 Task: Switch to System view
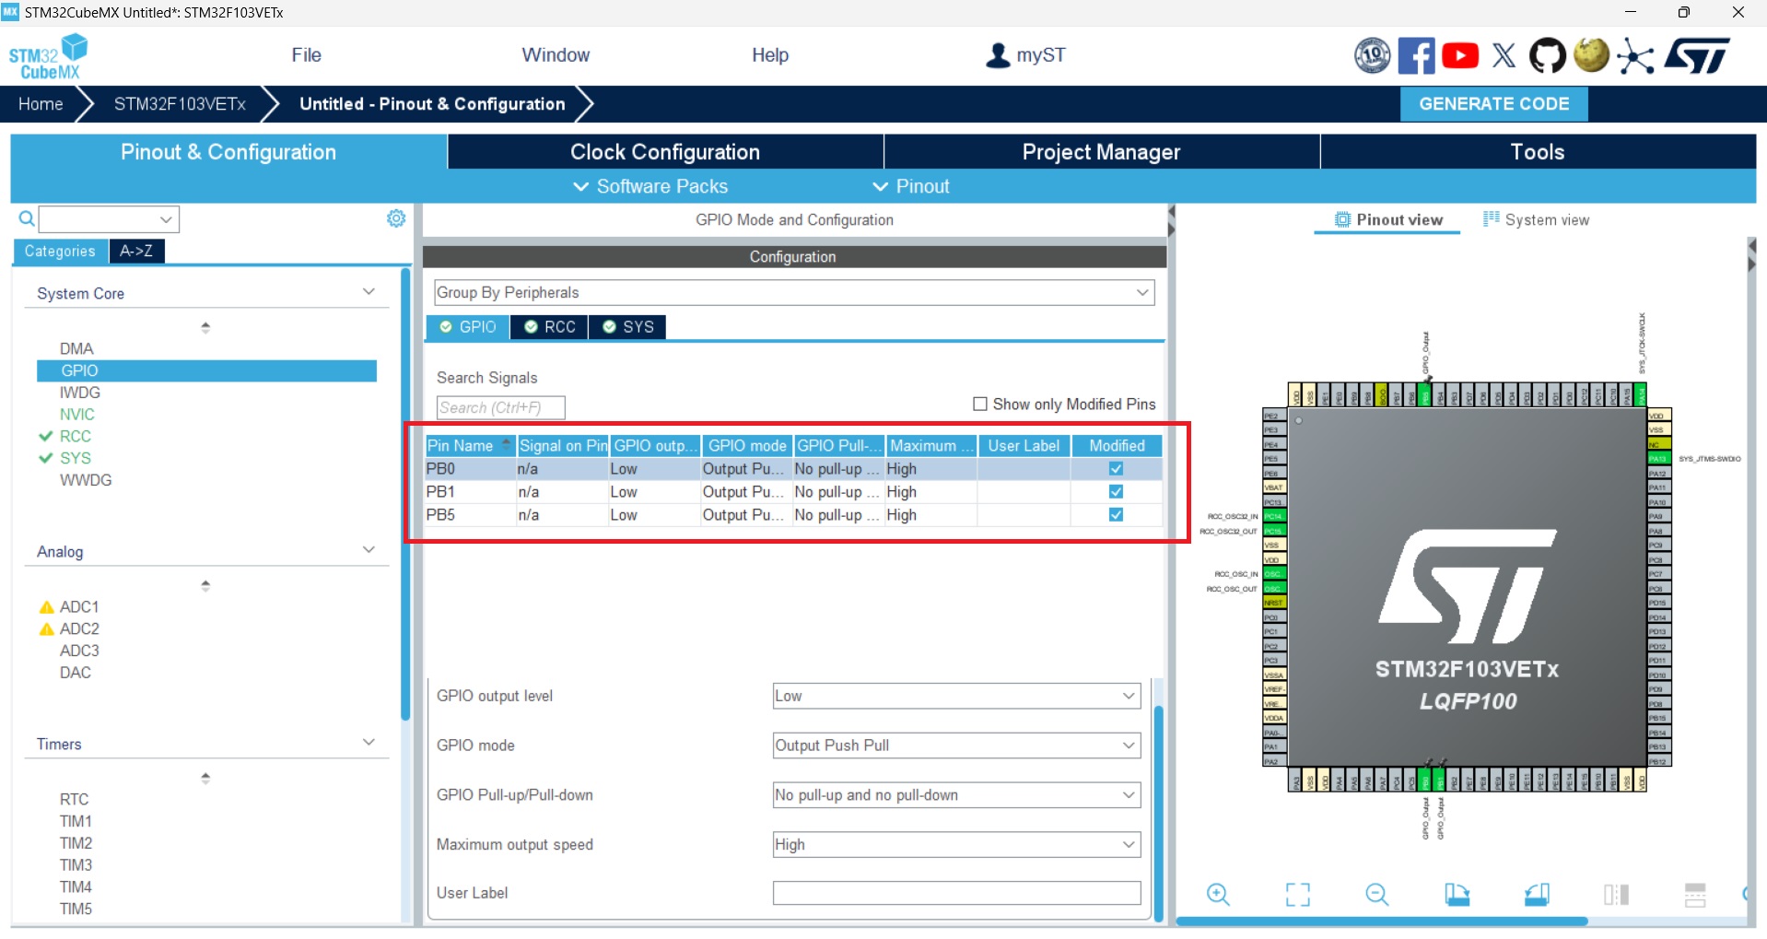[1537, 219]
